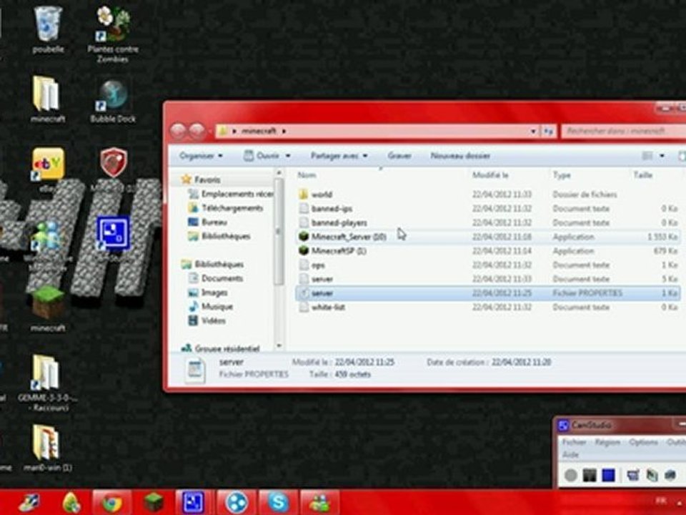Change the view with the layout icon
This screenshot has width=686, height=515.
coord(647,156)
